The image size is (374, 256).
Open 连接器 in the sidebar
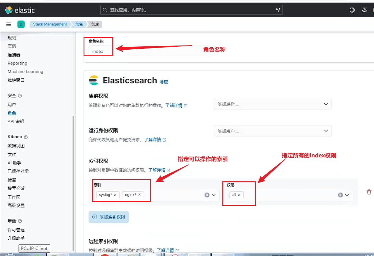coord(14,55)
